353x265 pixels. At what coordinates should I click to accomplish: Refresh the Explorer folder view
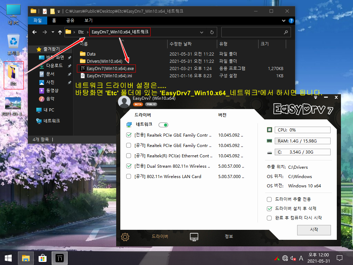(212, 32)
